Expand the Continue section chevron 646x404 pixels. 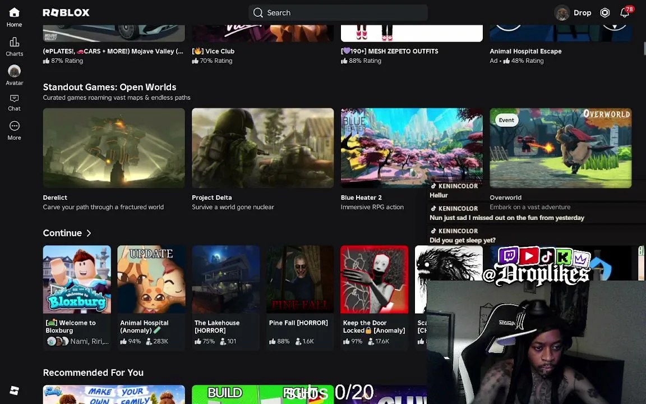(x=89, y=233)
